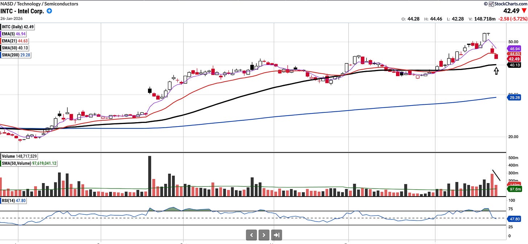Click the 26-Jan-2026 date text
This screenshot has height=244, width=528.
(x=12, y=19)
